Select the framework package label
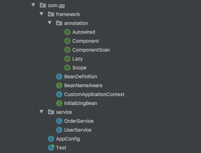201x153 pixels. point(68,14)
